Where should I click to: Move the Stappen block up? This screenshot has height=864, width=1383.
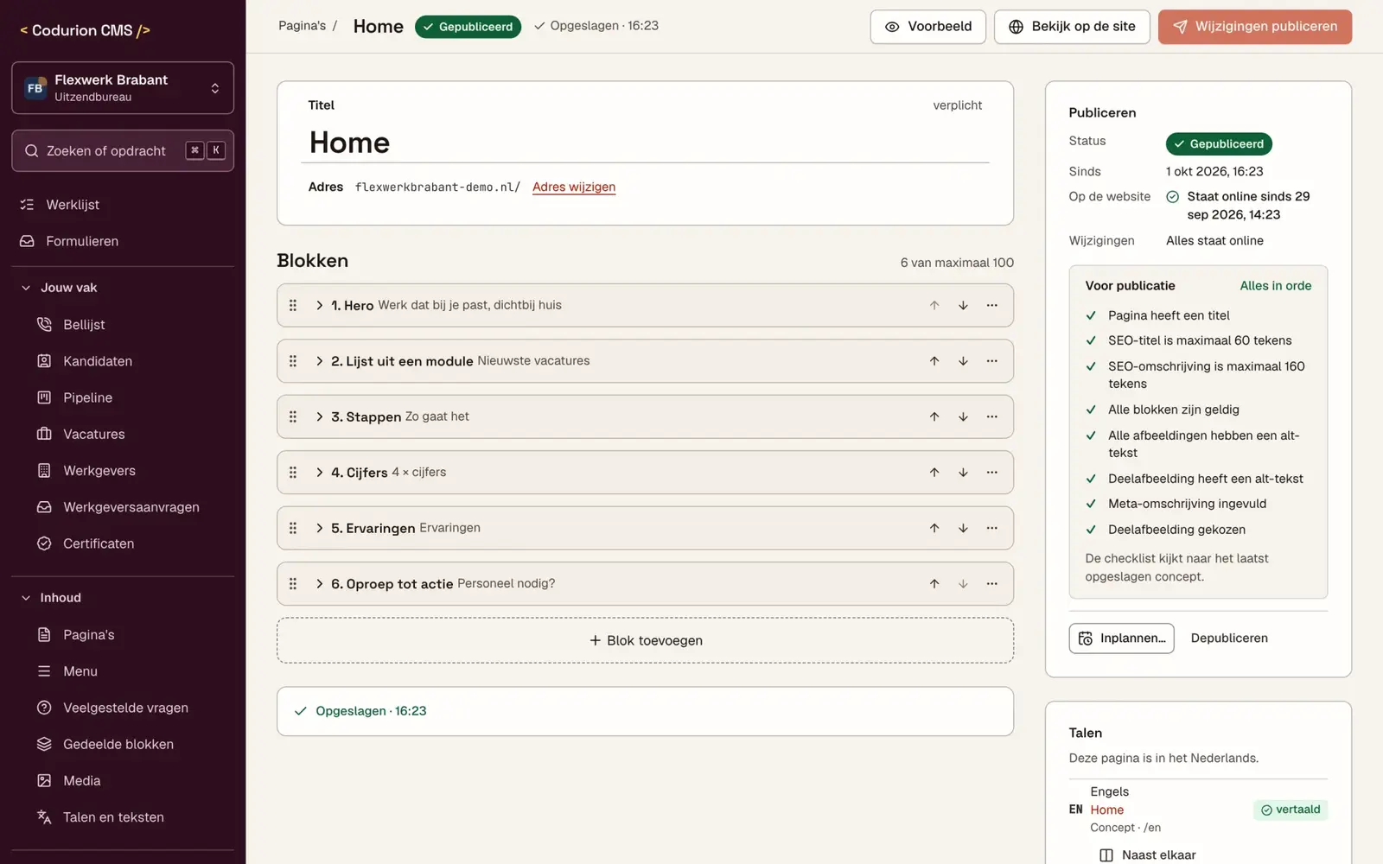[x=934, y=416]
